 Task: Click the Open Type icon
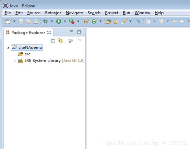tap(108, 22)
